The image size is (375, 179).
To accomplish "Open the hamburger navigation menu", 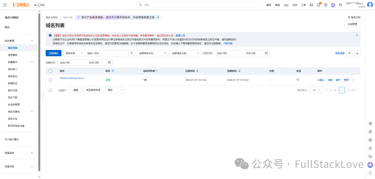I will [x=5, y=5].
